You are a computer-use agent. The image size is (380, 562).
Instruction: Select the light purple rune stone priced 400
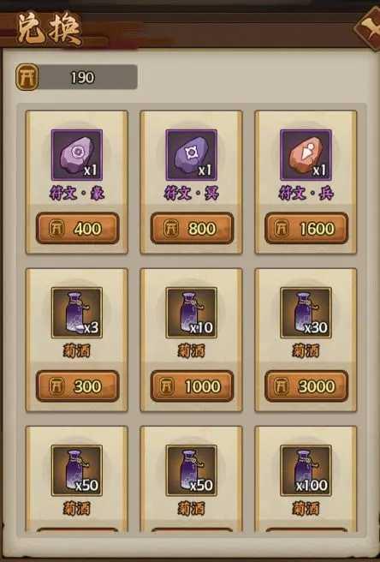point(77,155)
